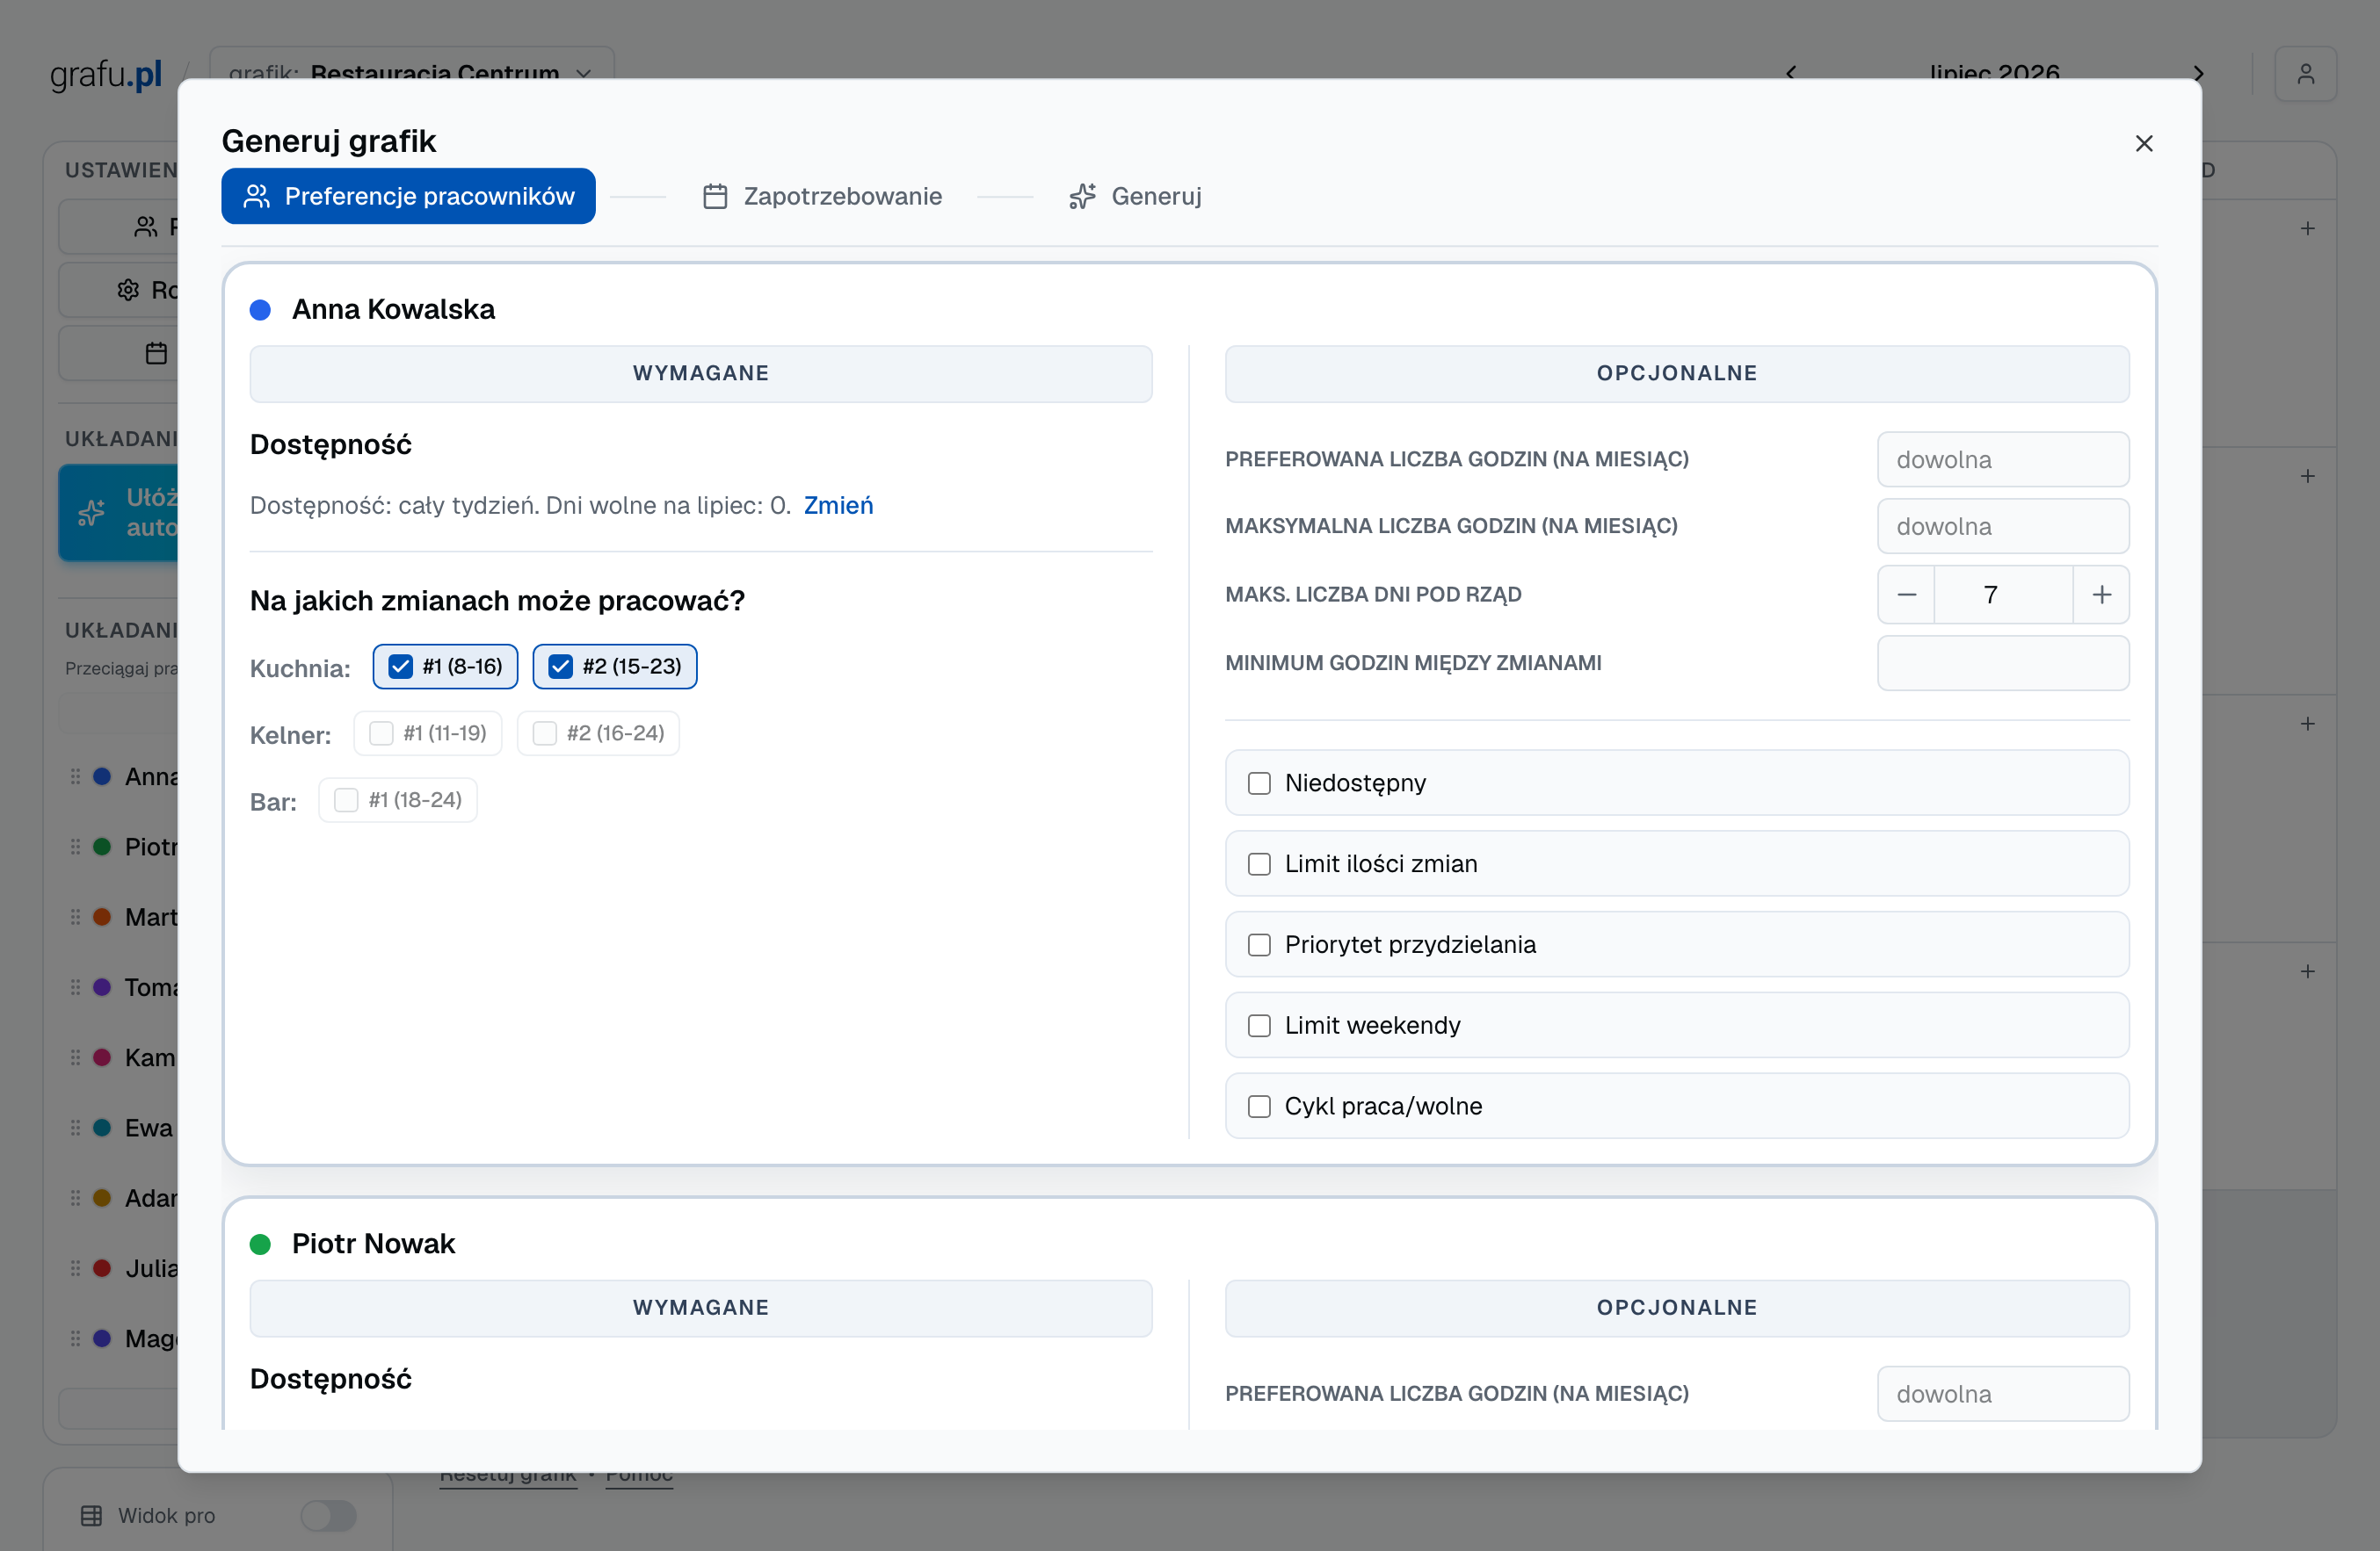This screenshot has height=1551, width=2380.
Task: Click the second plus icon in background schedule
Action: [2307, 477]
